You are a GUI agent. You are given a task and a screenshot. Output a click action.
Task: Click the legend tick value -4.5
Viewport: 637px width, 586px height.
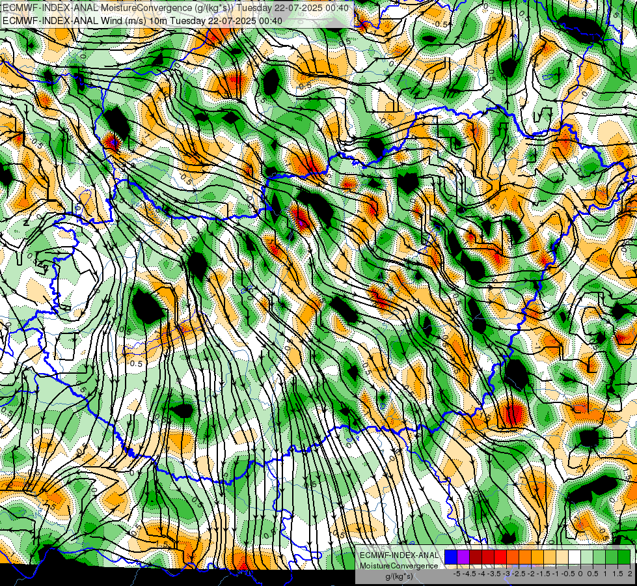(470, 574)
